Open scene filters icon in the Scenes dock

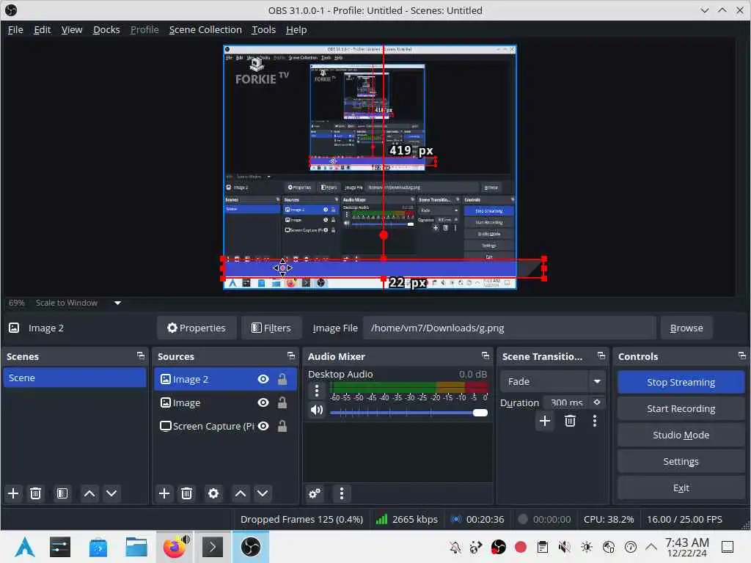tap(62, 493)
